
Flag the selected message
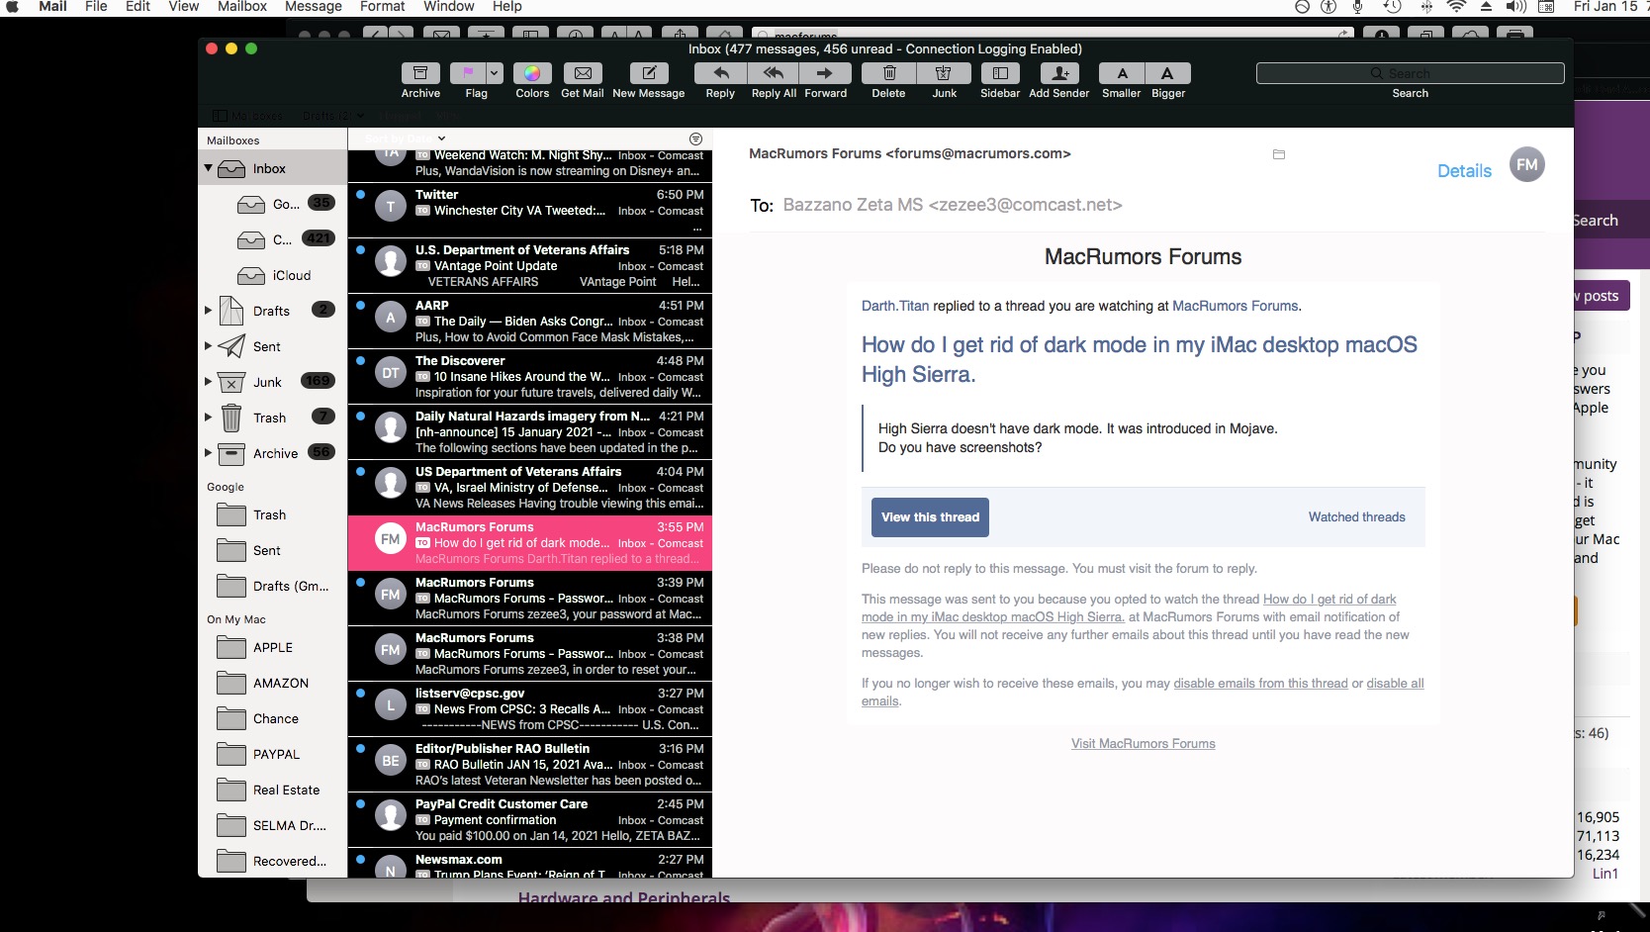coord(468,73)
